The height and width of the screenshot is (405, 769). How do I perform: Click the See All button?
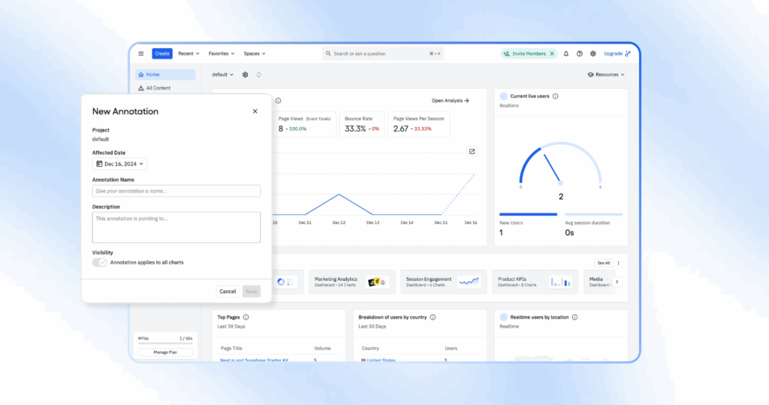(x=604, y=263)
